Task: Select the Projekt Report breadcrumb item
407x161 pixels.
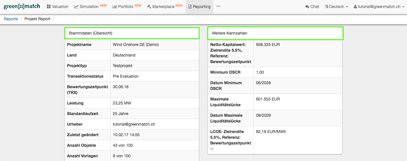Action: click(x=37, y=19)
